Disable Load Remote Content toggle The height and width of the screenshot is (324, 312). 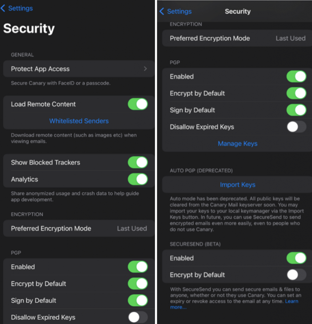point(138,104)
